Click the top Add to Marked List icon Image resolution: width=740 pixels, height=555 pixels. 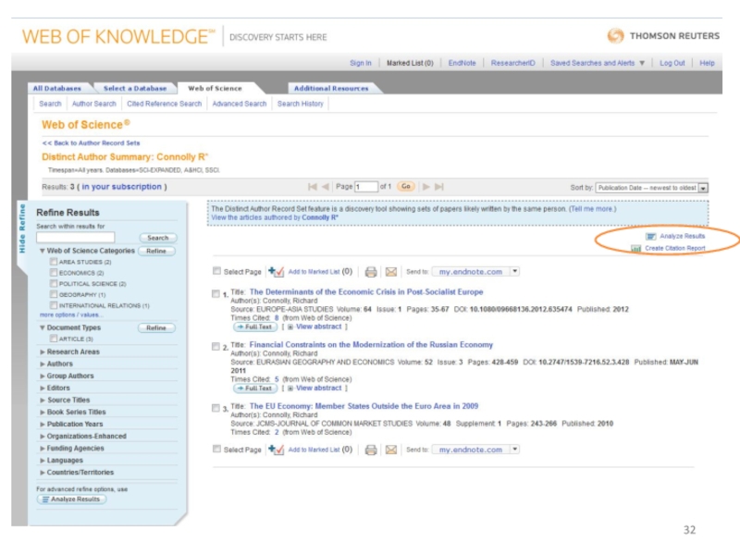pyautogui.click(x=276, y=272)
